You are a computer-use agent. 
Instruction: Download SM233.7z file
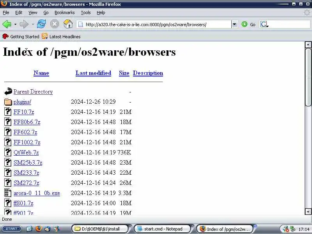(26, 173)
